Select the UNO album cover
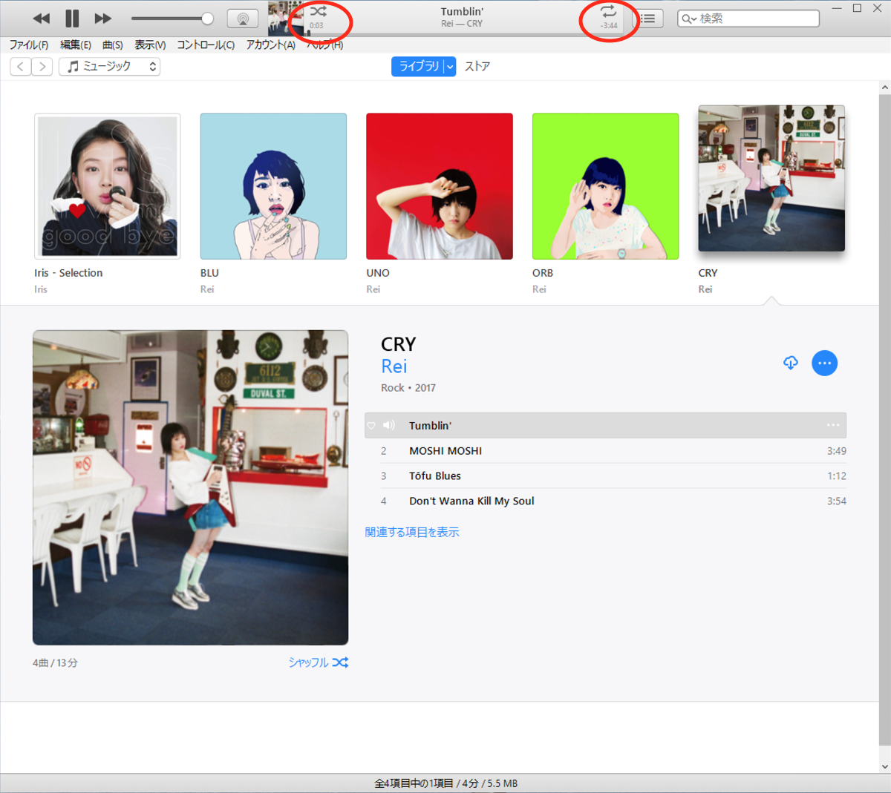Screen dimensions: 891x793 coord(440,186)
